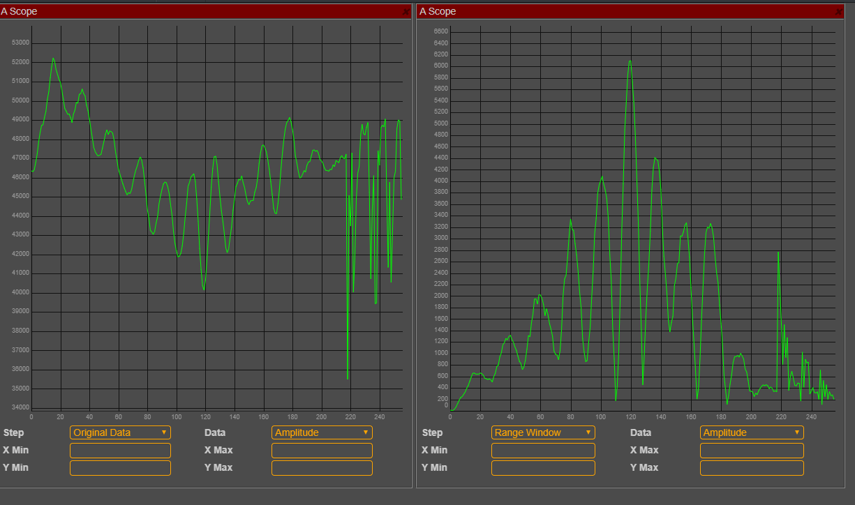Screen dimensions: 855x505
Task: Focus the Y Min field in the left panel
Action: click(120, 468)
